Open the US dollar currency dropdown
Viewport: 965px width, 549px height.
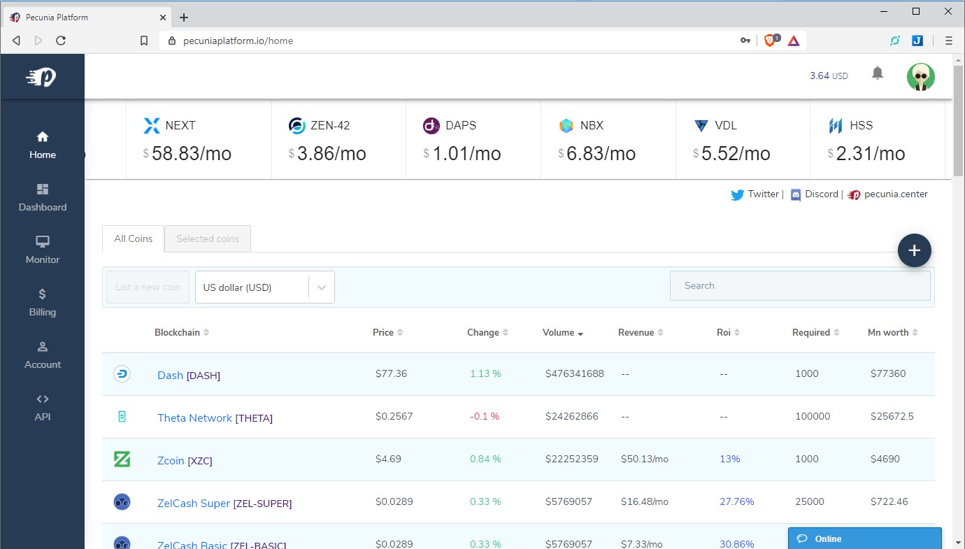click(265, 287)
